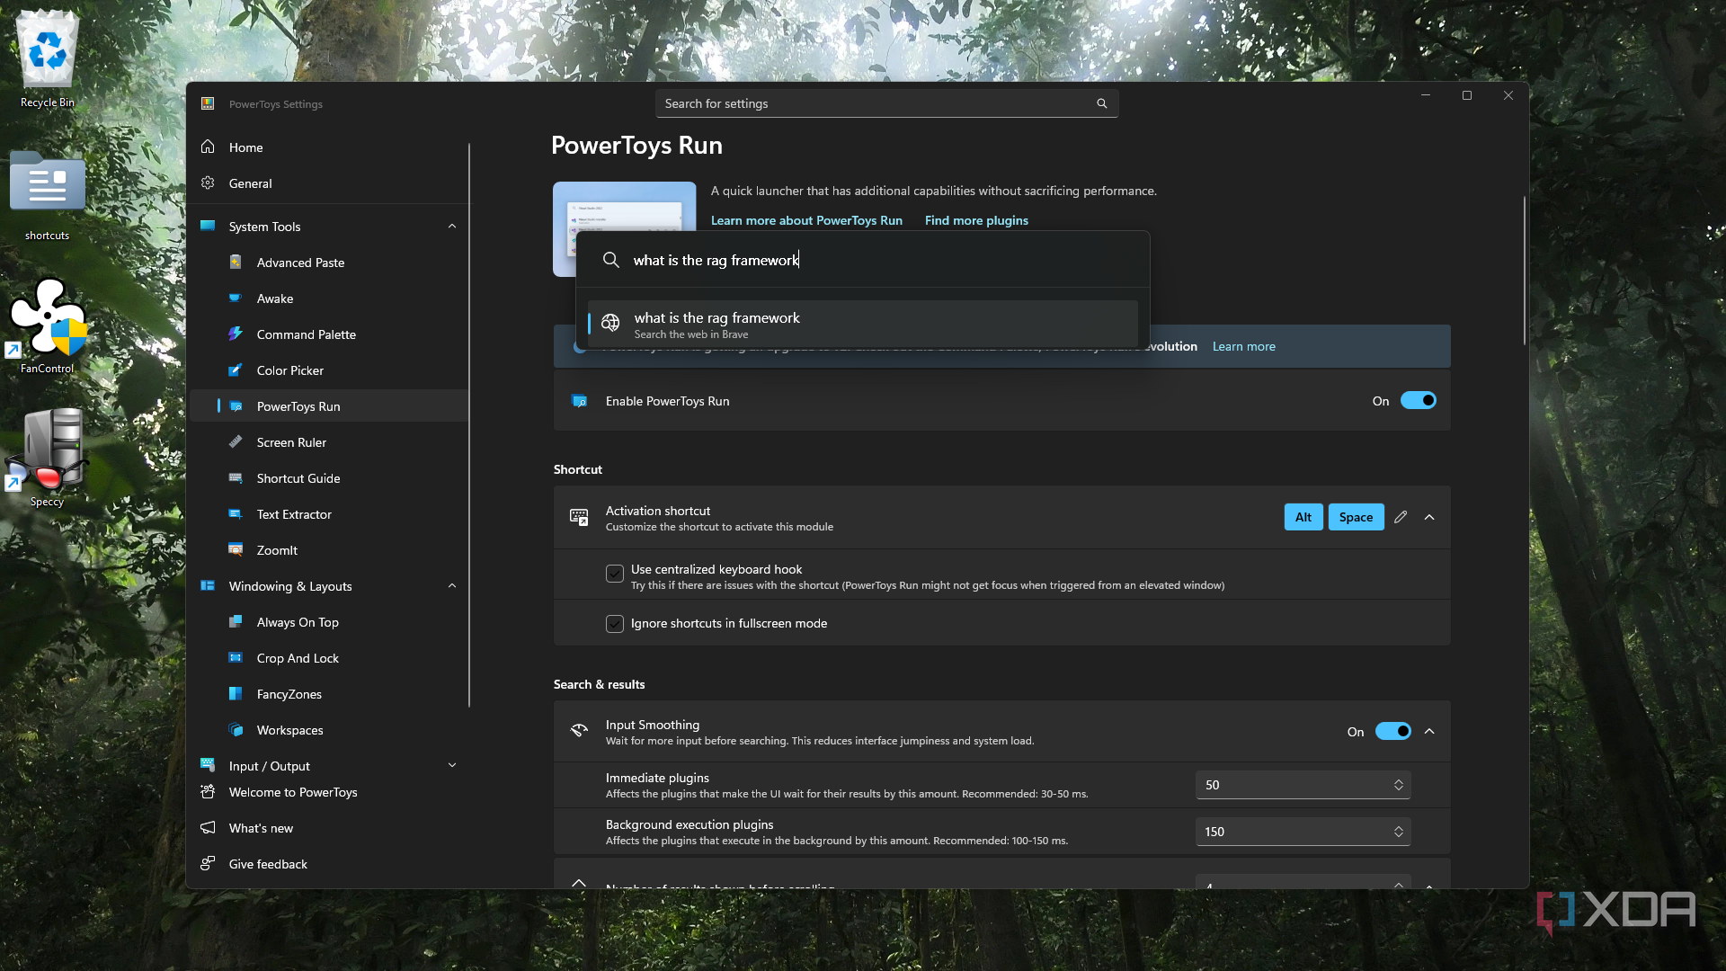This screenshot has width=1726, height=971.
Task: Collapse the Input Smoothing options chevron
Action: 1429,732
